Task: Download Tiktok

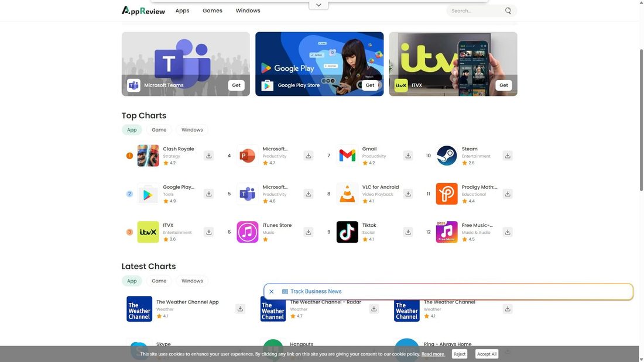Action: pos(408,232)
